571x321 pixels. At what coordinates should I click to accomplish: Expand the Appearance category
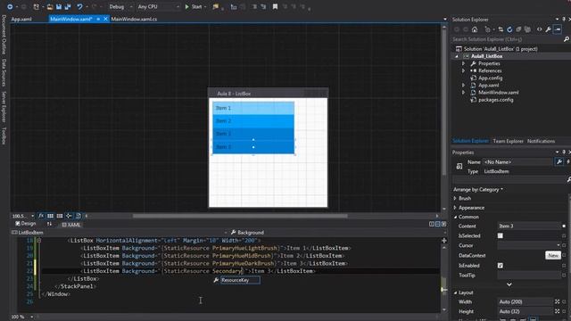[x=455, y=208]
